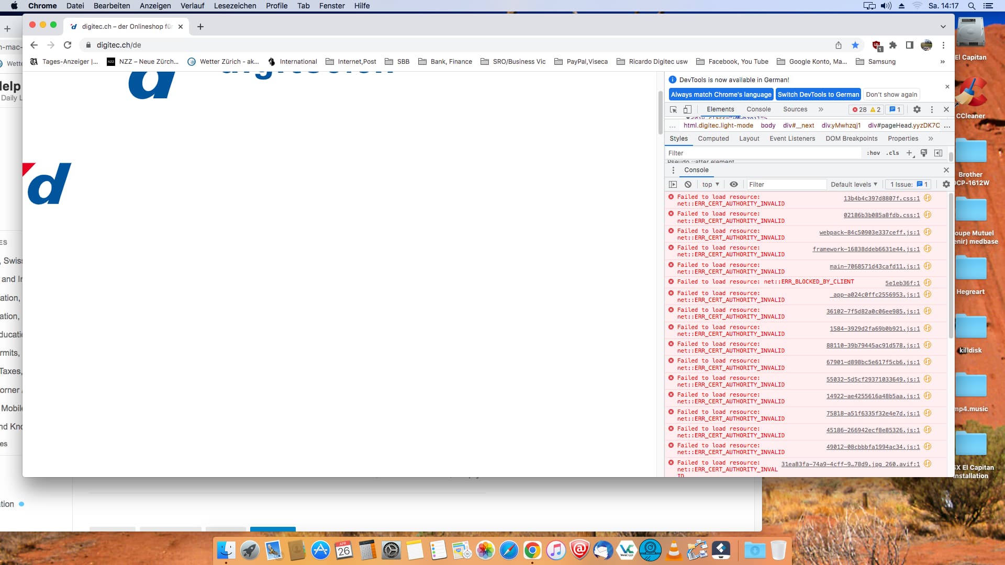The width and height of the screenshot is (1005, 565).
Task: Open Finder from the Dock
Action: tap(226, 550)
